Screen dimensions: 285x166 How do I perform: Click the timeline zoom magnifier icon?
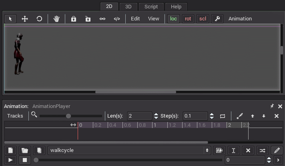(34, 115)
